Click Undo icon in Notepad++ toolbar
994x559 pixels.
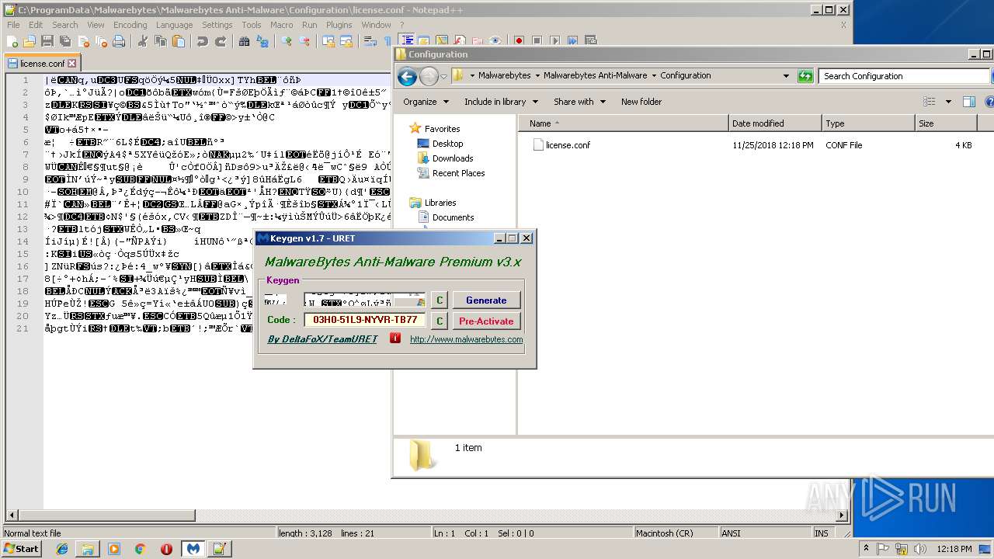[203, 41]
